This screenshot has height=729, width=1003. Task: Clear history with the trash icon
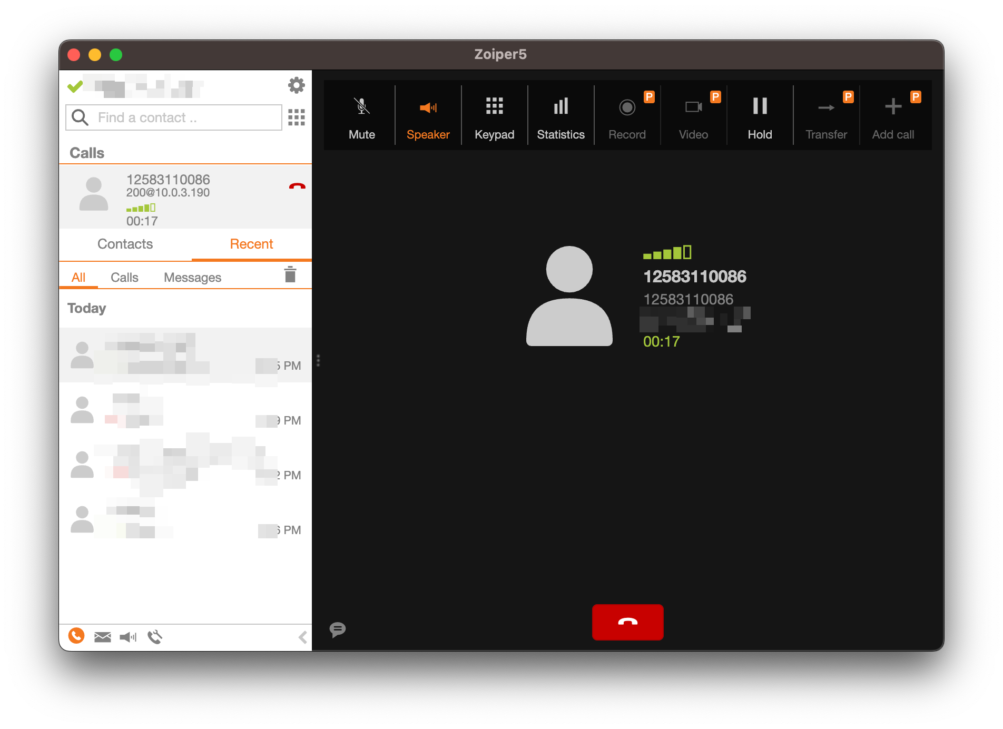[x=290, y=274]
